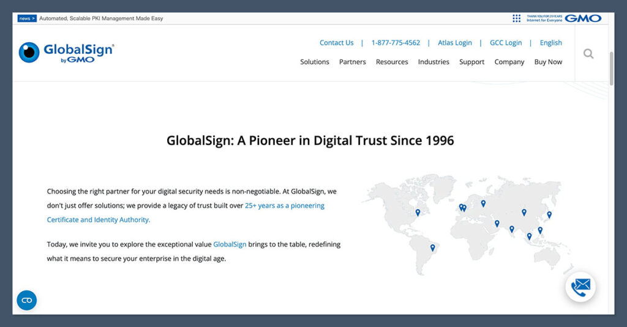
Task: Open the Support menu
Action: 472,62
